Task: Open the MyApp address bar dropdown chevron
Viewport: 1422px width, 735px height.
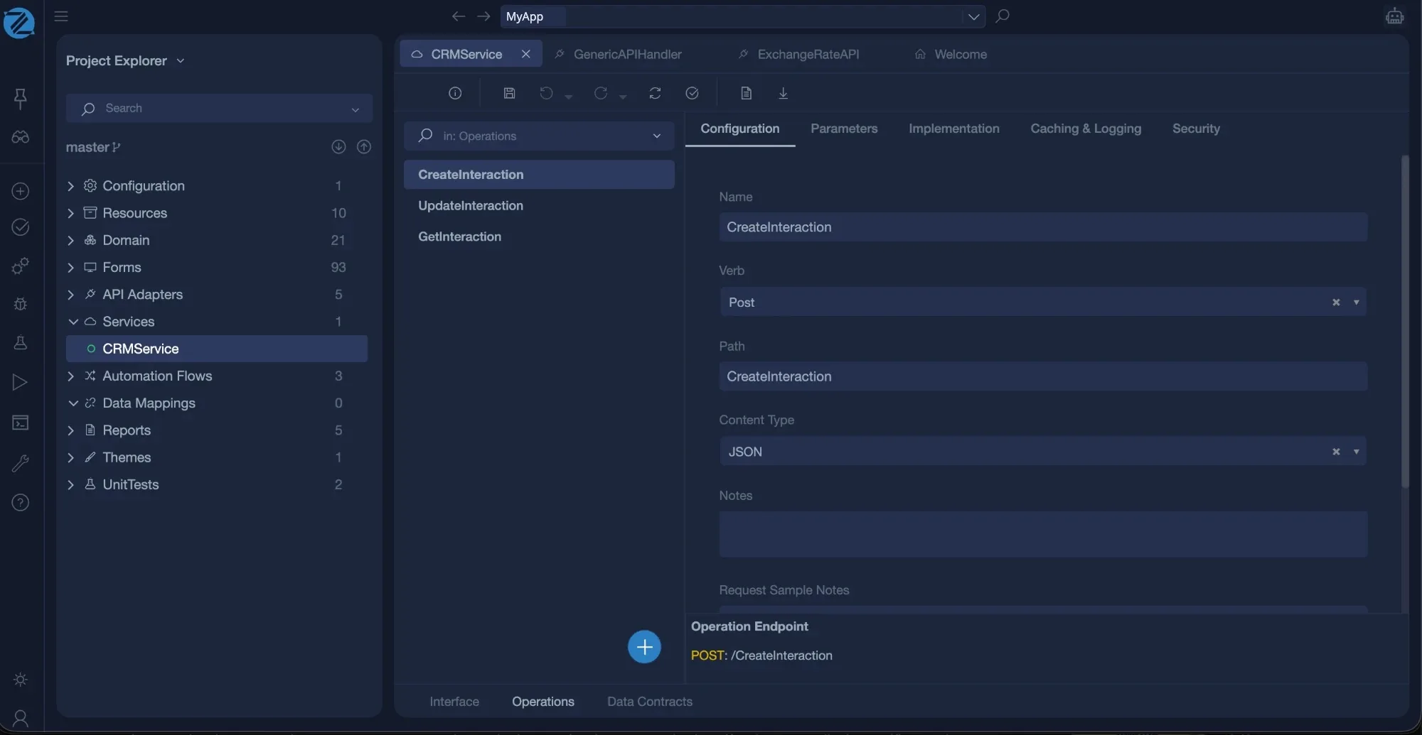Action: point(973,16)
